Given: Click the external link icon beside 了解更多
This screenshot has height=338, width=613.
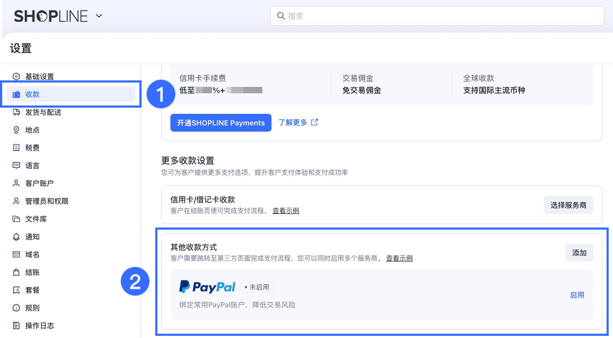Looking at the screenshot, I should pos(314,122).
